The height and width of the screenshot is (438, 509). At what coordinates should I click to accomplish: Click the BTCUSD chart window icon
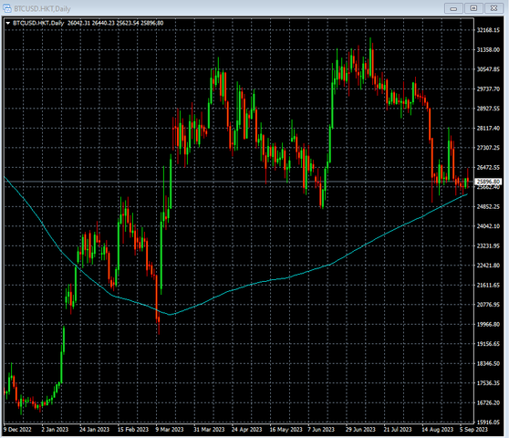(7, 8)
